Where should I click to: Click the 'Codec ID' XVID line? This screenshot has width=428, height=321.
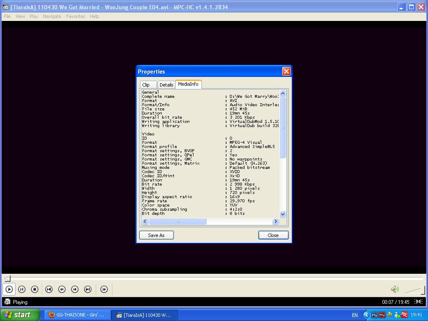191,172
